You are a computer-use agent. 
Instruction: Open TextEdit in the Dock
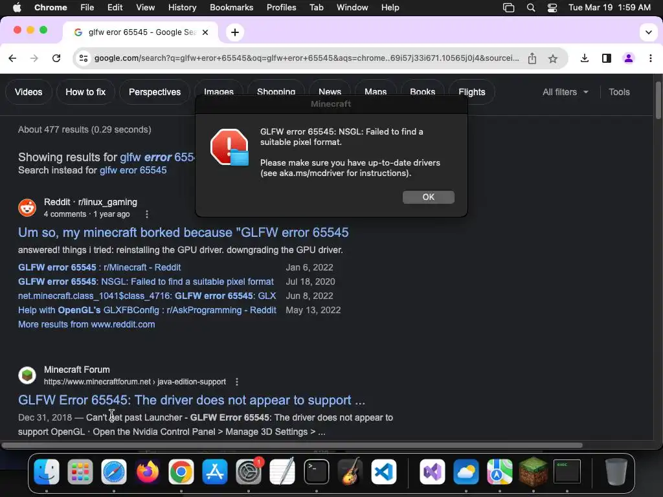[x=282, y=471]
